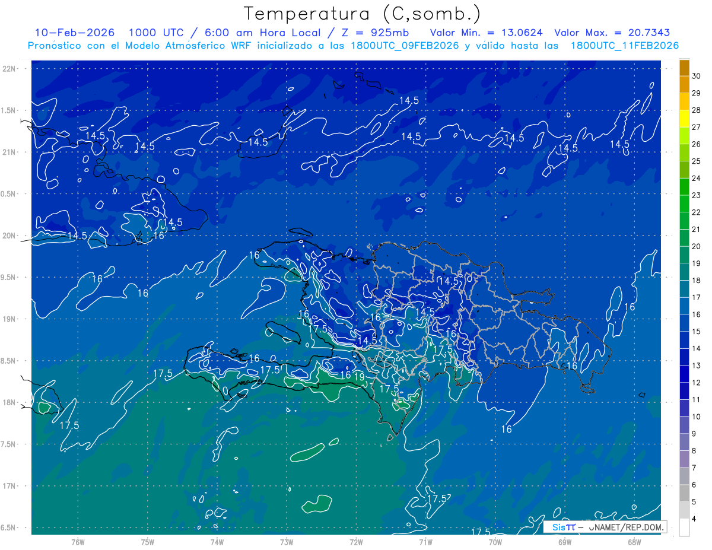Image resolution: width=712 pixels, height=550 pixels.
Task: Click the '8.5N' latitude axis label
Action: (8, 361)
